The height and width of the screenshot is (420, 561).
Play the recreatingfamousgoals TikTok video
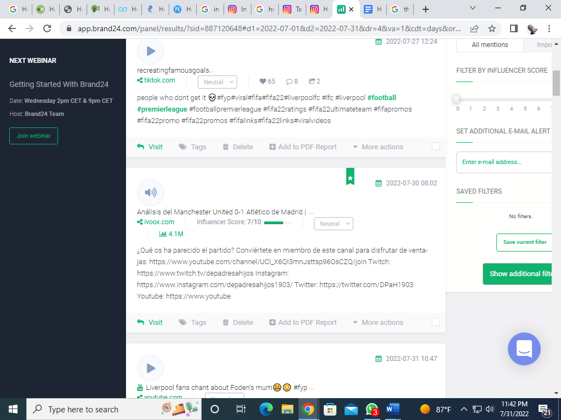[151, 51]
